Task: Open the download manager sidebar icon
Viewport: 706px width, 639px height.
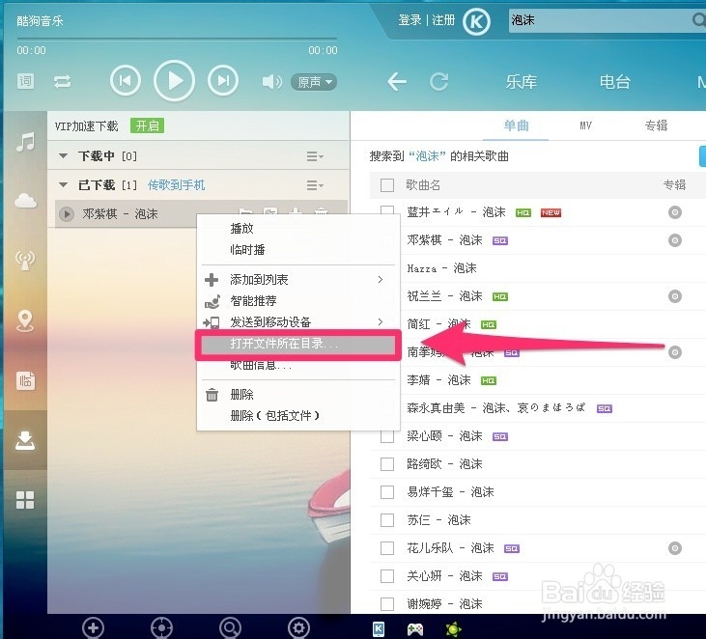Action: point(25,440)
